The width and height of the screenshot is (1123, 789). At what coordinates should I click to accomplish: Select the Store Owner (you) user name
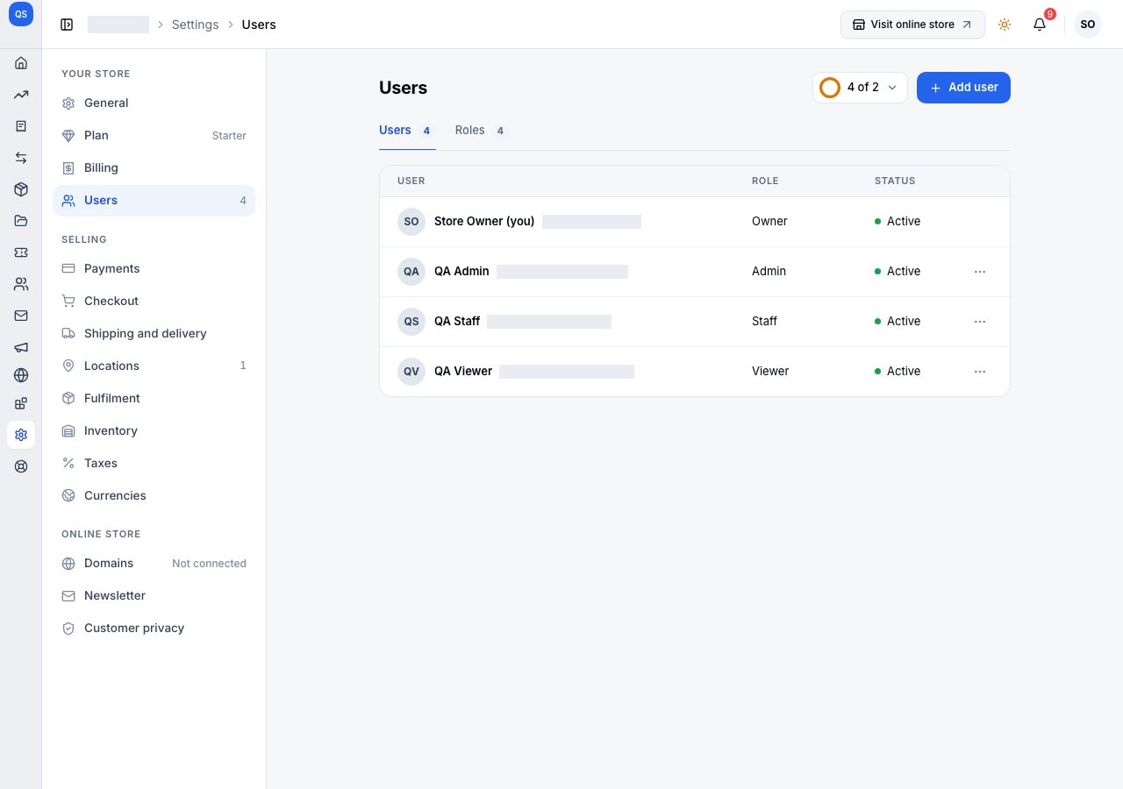click(484, 222)
